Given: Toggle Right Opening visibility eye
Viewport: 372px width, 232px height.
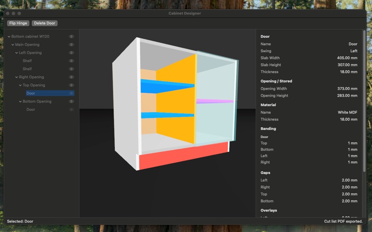Looking at the screenshot, I should 72,77.
